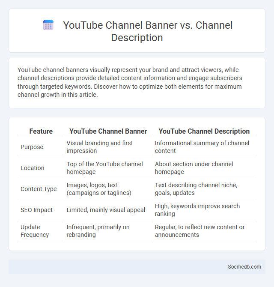This screenshot has height=287, width=274.
Task: Click 'Text describing channel niche, goals, updates' cell
Action: click(x=204, y=189)
